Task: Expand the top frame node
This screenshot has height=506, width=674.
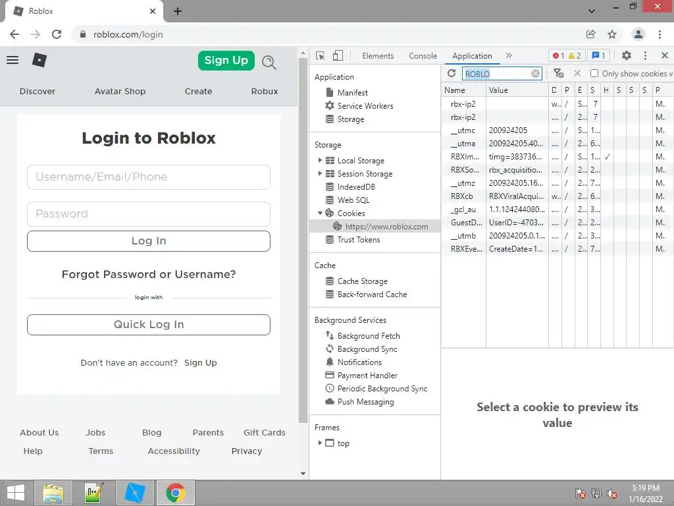Action: click(320, 443)
